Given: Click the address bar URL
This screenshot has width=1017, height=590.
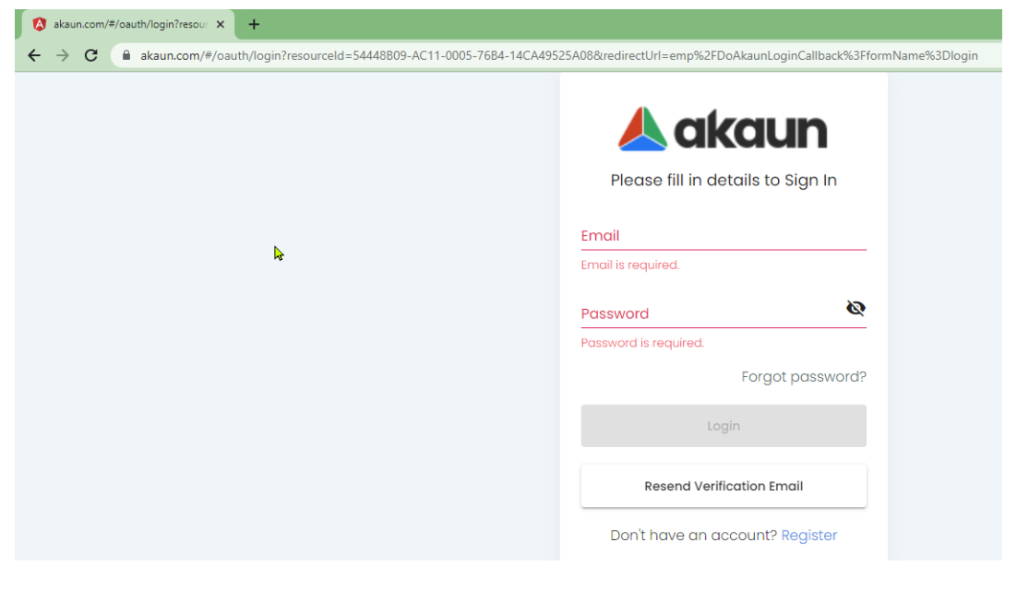Looking at the screenshot, I should point(559,55).
